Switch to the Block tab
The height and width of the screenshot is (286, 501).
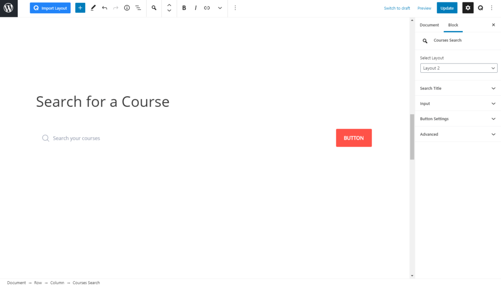[453, 25]
